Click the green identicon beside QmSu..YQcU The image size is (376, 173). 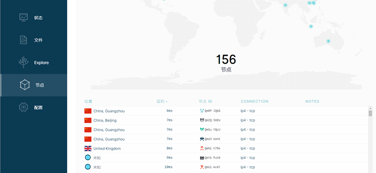tap(202, 129)
